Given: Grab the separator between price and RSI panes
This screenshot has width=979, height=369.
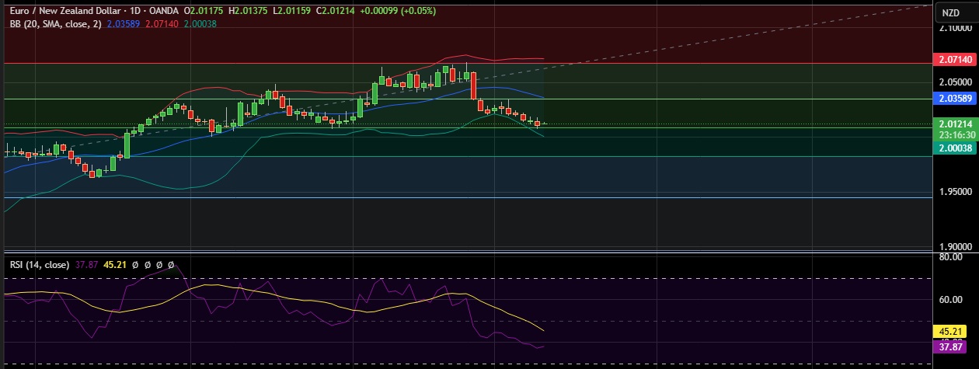Looking at the screenshot, I should click(466, 251).
